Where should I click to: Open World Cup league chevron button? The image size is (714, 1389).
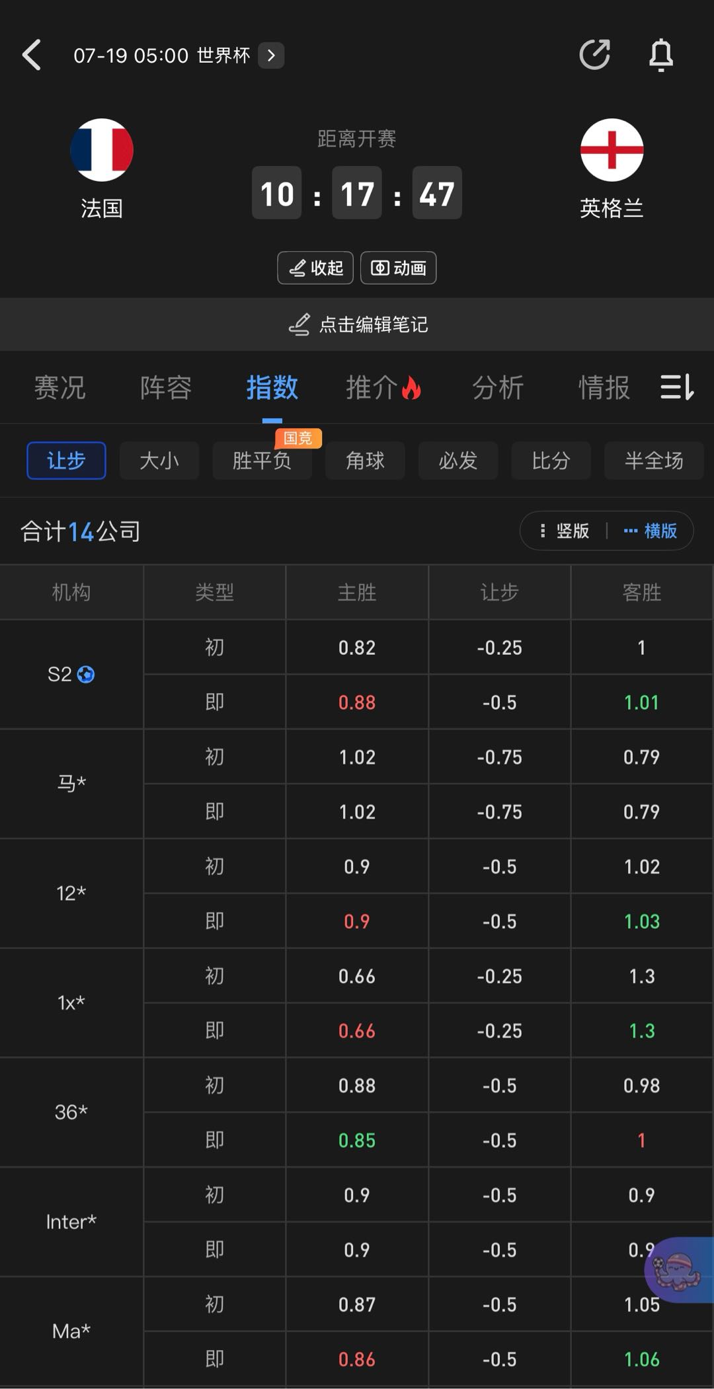point(271,56)
